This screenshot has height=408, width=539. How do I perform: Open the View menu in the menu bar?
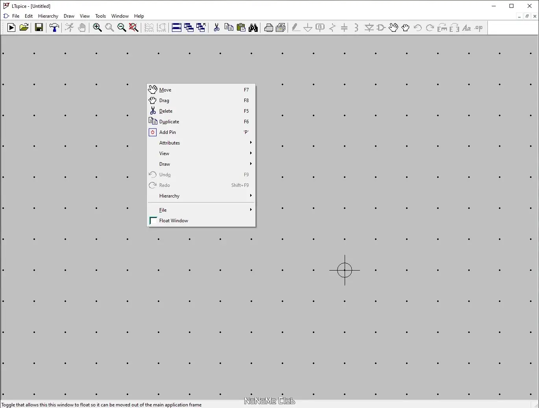coord(85,16)
